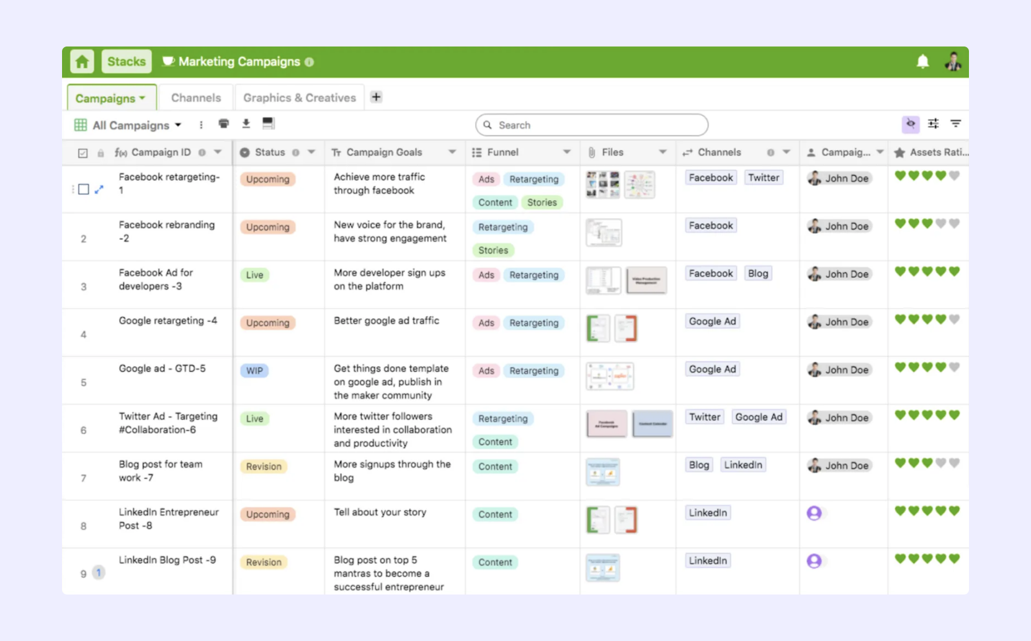Open the three-dot view options menu
This screenshot has height=641, width=1031.
pyautogui.click(x=201, y=125)
